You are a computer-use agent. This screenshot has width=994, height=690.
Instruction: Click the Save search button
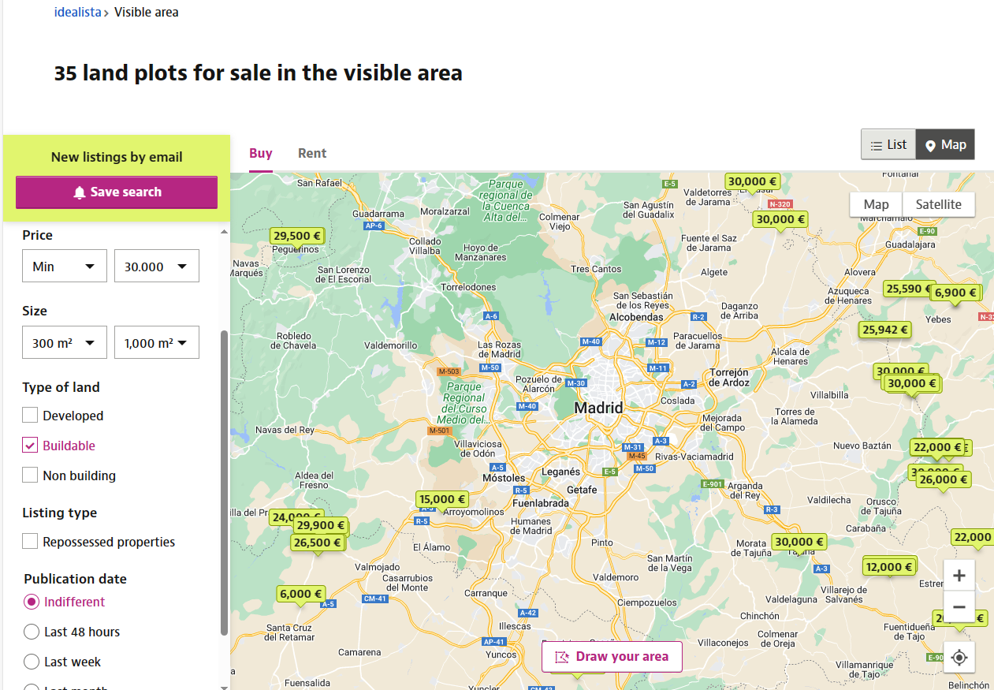click(117, 192)
